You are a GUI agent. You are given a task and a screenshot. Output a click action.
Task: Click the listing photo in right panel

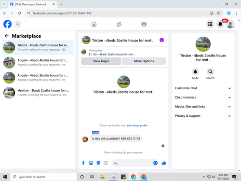pos(203,44)
